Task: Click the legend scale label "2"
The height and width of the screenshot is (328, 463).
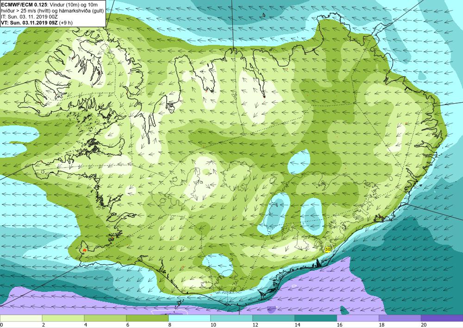Action: pyautogui.click(x=44, y=325)
